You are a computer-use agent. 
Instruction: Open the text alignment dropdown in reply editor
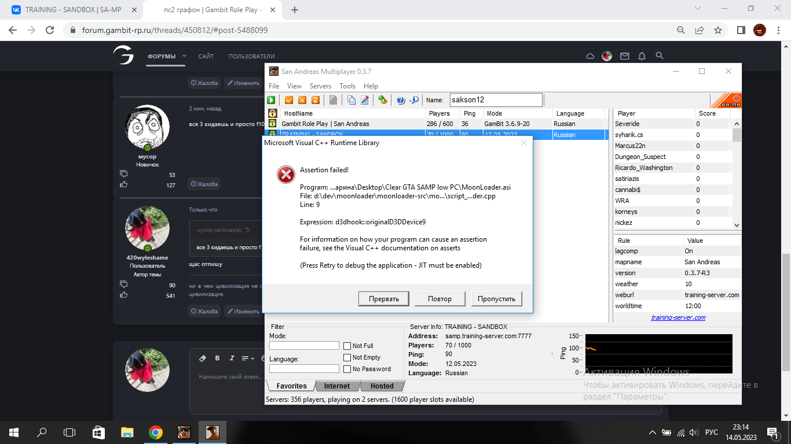tap(248, 358)
